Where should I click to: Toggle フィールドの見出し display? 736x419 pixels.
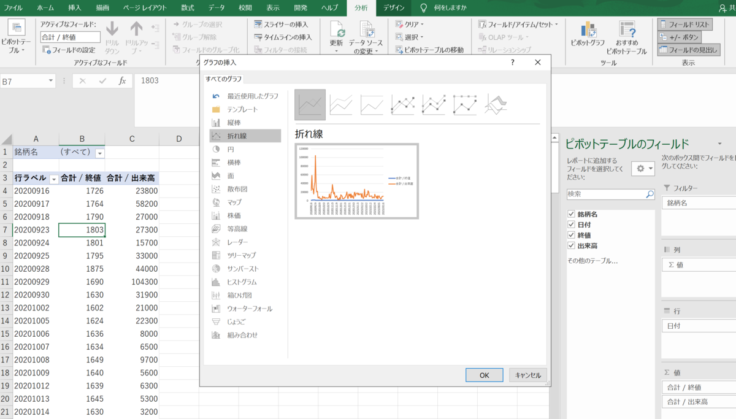point(688,50)
